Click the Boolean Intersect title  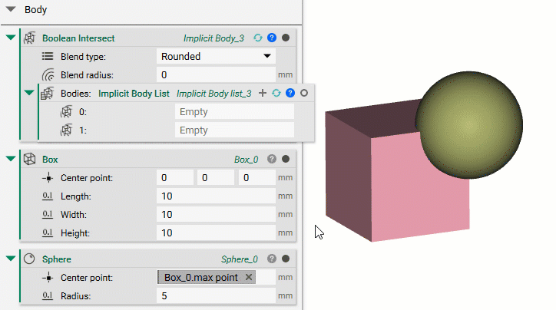tap(78, 38)
